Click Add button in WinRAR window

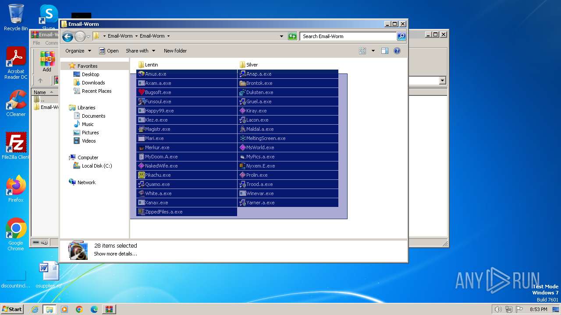point(47,62)
